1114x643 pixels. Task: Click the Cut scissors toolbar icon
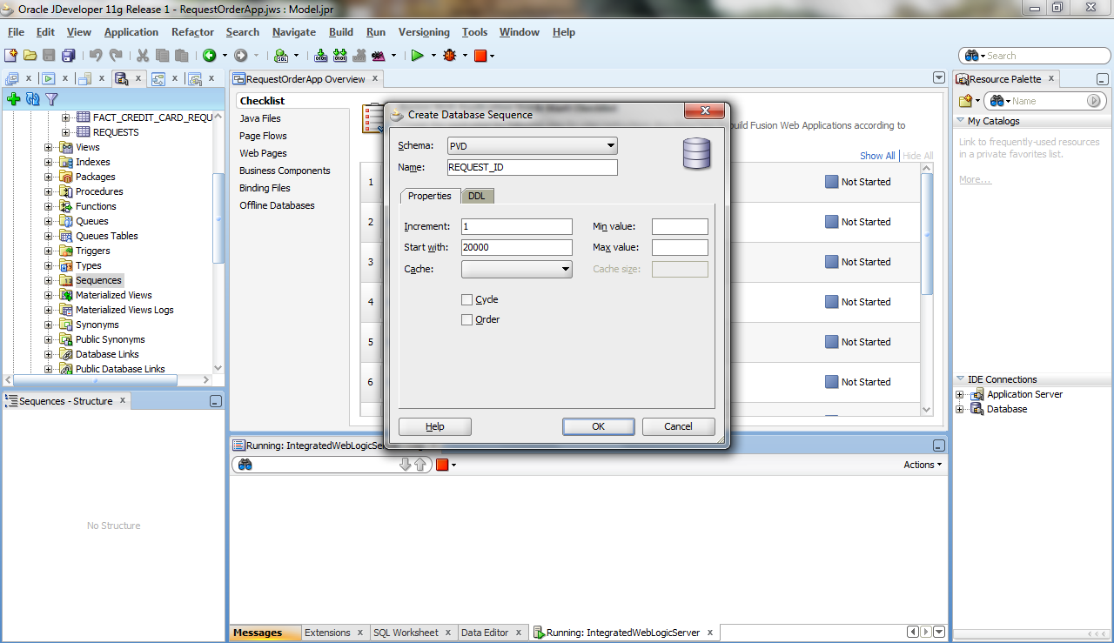[x=143, y=56]
